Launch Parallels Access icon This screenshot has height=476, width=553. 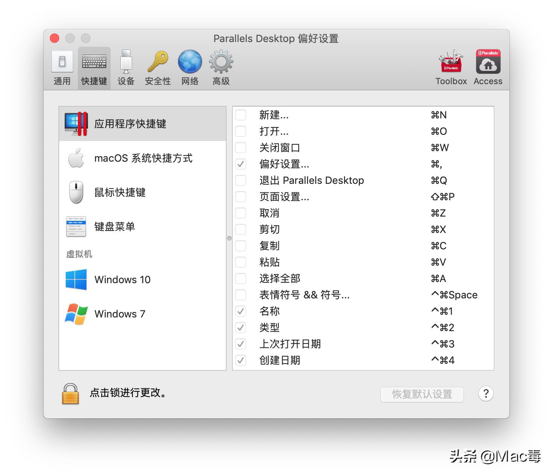(488, 68)
